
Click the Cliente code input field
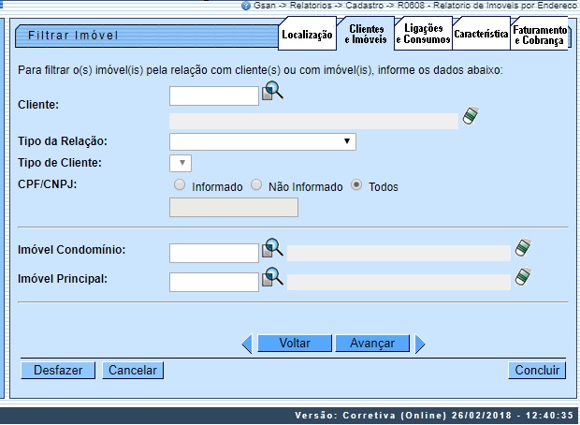coord(213,95)
